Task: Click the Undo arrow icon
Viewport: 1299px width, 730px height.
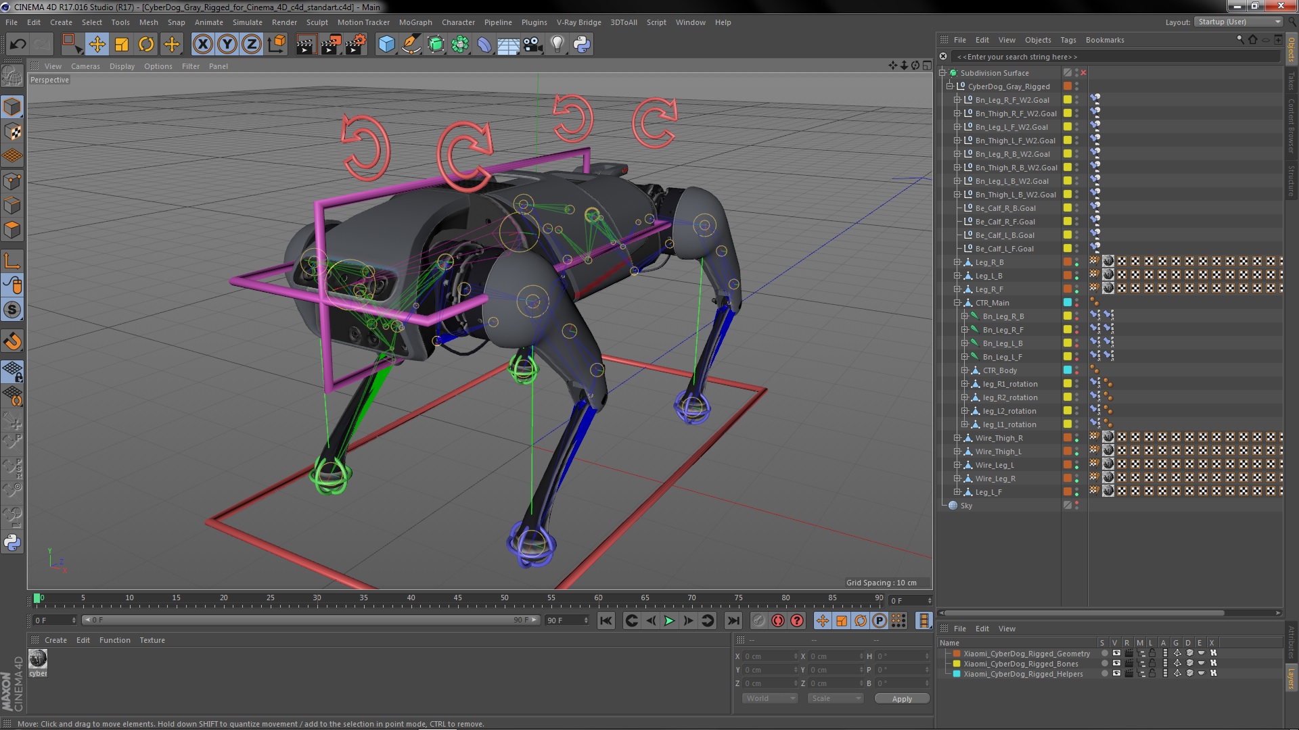Action: [18, 45]
